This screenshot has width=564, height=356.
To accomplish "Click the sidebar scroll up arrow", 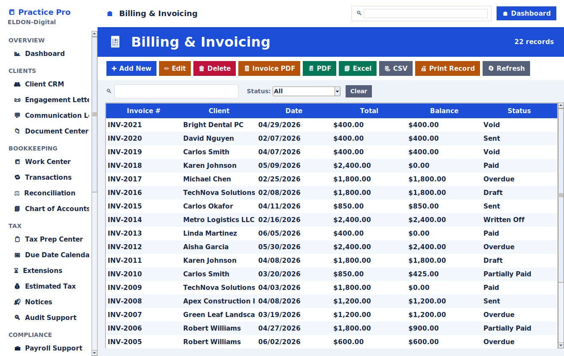I will 94,34.
